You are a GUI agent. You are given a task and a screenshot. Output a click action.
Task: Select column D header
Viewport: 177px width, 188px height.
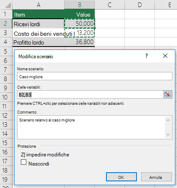point(140,5)
